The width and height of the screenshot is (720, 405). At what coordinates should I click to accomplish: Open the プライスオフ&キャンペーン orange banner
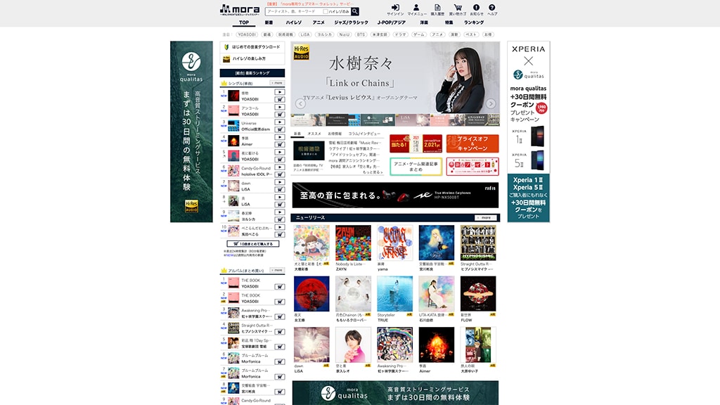tap(472, 143)
